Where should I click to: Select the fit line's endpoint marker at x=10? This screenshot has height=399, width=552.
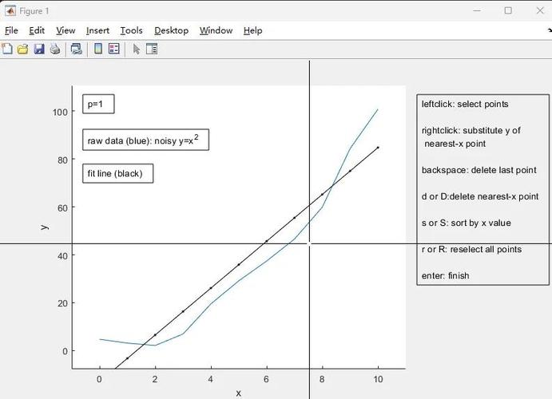[x=378, y=148]
